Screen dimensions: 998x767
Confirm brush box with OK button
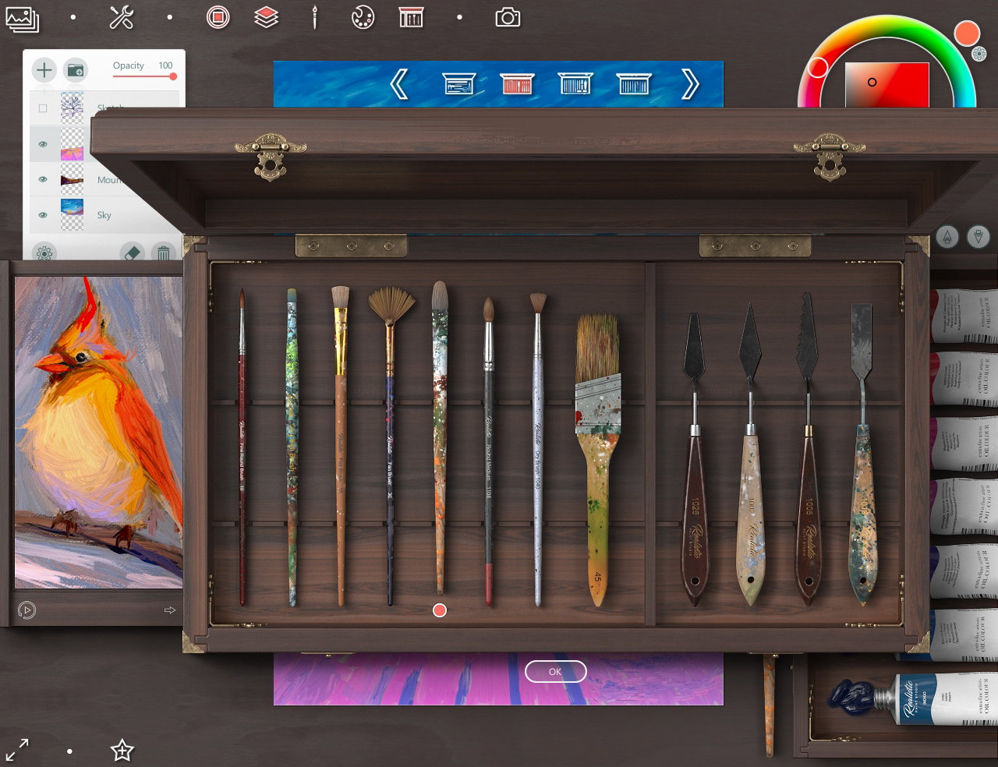[555, 671]
